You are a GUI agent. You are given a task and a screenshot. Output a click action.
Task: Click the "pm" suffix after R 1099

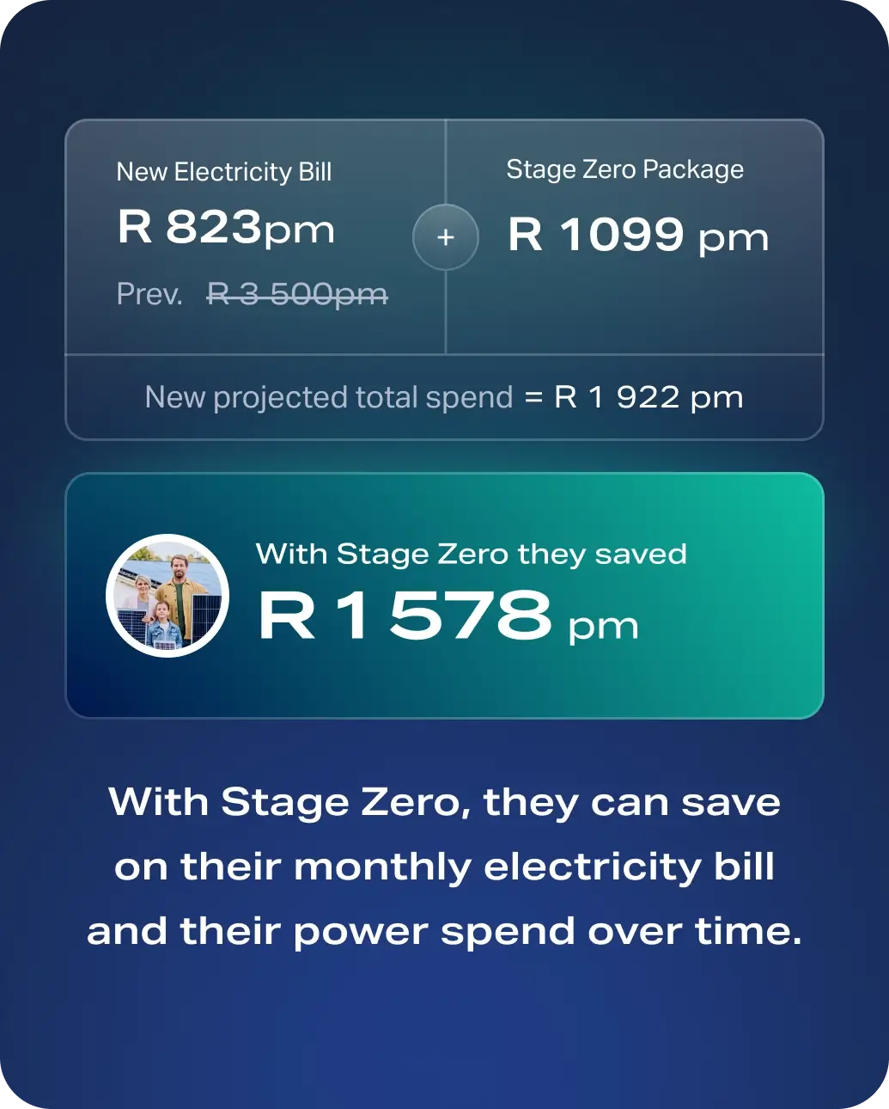point(733,238)
